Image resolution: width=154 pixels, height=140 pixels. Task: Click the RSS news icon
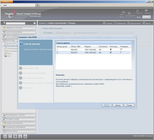tap(137, 10)
